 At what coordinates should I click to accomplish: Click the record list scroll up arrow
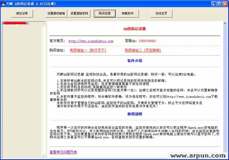44,24
